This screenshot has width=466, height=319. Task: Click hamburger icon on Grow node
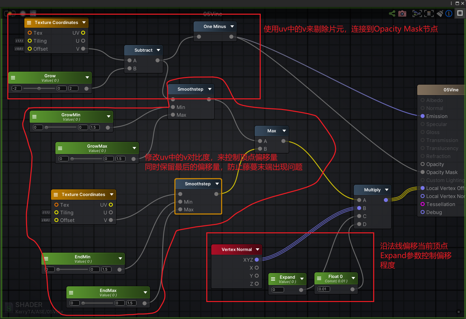[x=13, y=78]
